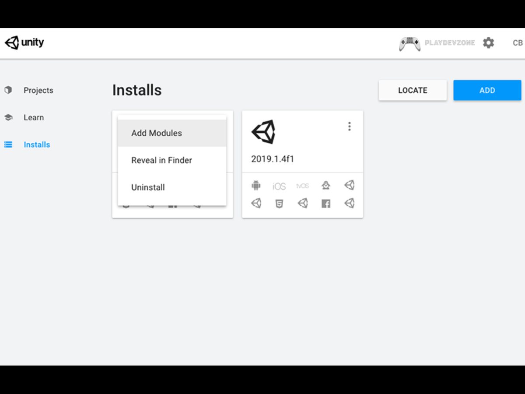Click the tvOS module icon
This screenshot has height=394, width=525.
pos(302,186)
